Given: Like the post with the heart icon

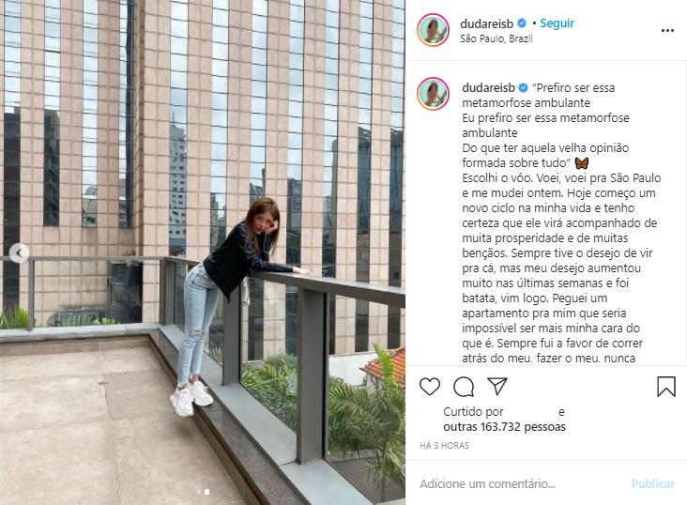Looking at the screenshot, I should click(430, 387).
